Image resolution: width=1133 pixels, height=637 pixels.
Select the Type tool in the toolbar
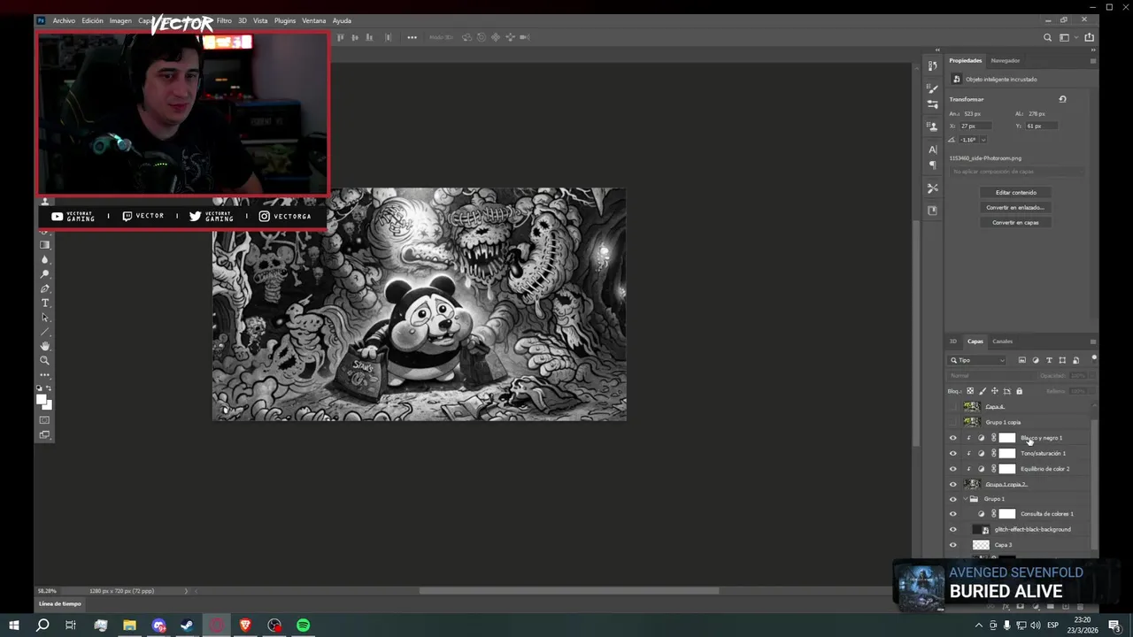pos(45,303)
